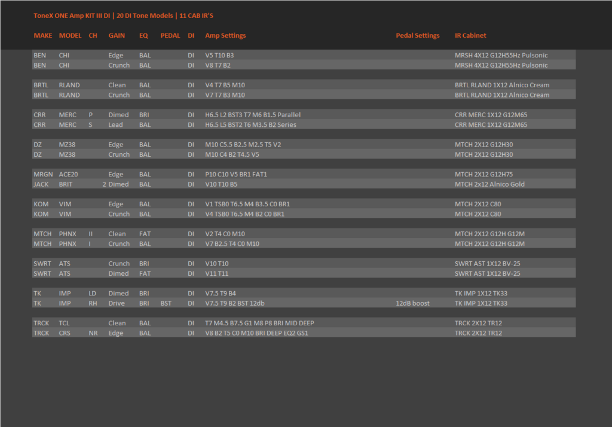Screen dimensions: 612x427
Task: Click the JACK make cell
Action: [41, 184]
